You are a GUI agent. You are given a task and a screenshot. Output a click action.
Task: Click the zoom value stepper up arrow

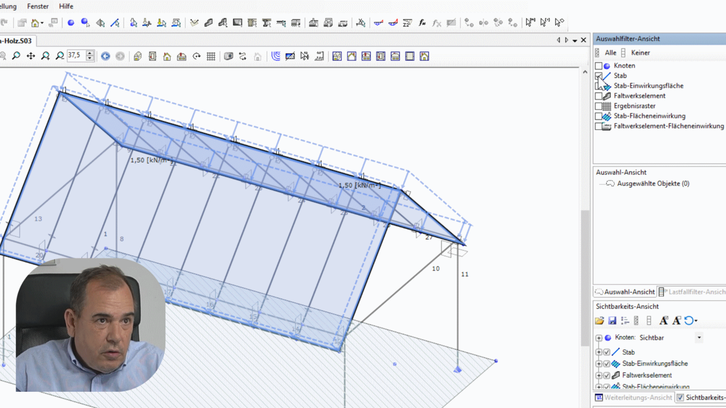(x=90, y=53)
